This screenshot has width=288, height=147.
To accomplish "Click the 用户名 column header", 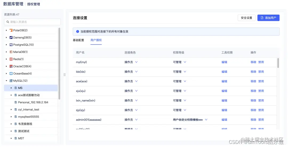I will (x=80, y=53).
